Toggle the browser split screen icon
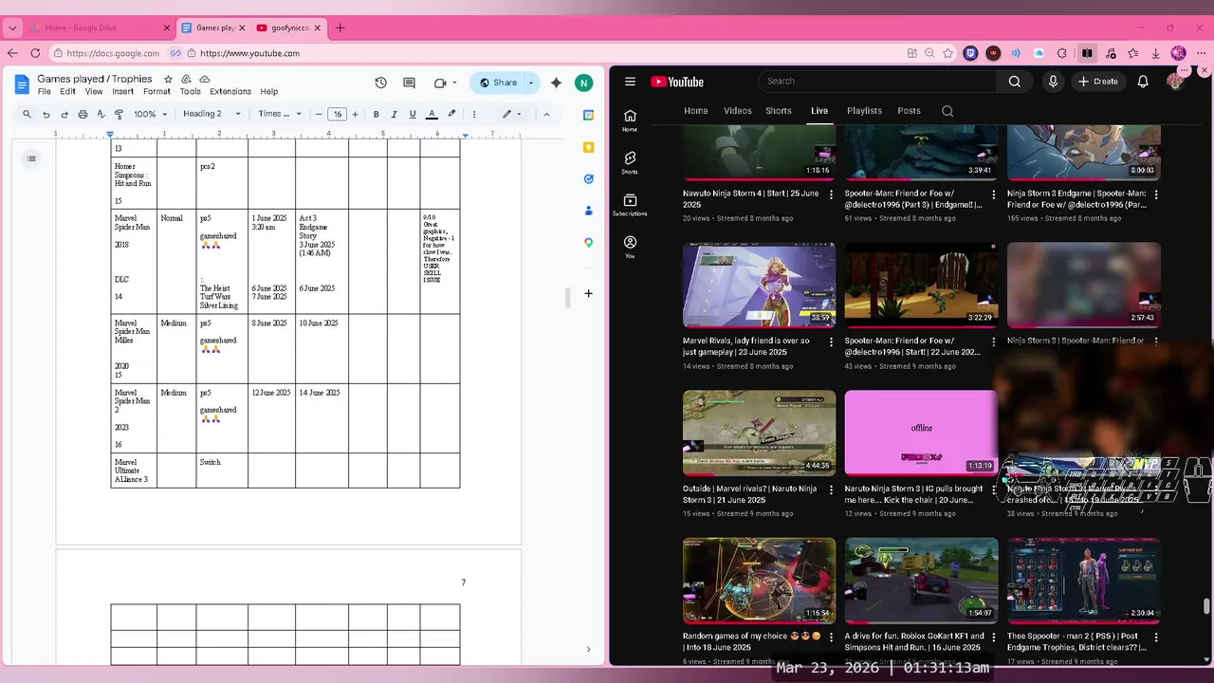The width and height of the screenshot is (1214, 683). (x=1087, y=53)
